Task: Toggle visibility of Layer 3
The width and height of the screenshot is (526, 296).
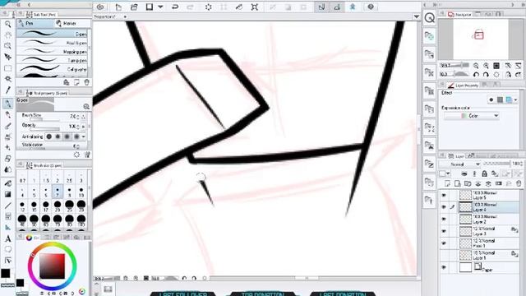Action: click(444, 231)
